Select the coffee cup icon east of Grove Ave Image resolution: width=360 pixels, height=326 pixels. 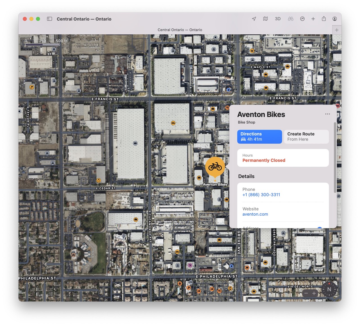click(247, 267)
